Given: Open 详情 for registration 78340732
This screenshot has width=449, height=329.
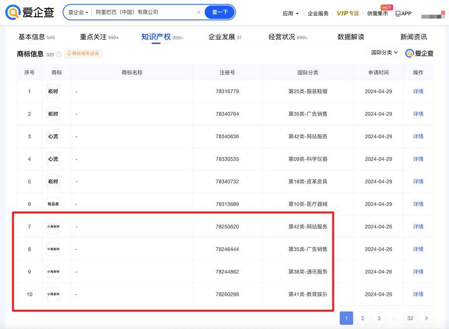Looking at the screenshot, I should (418, 181).
